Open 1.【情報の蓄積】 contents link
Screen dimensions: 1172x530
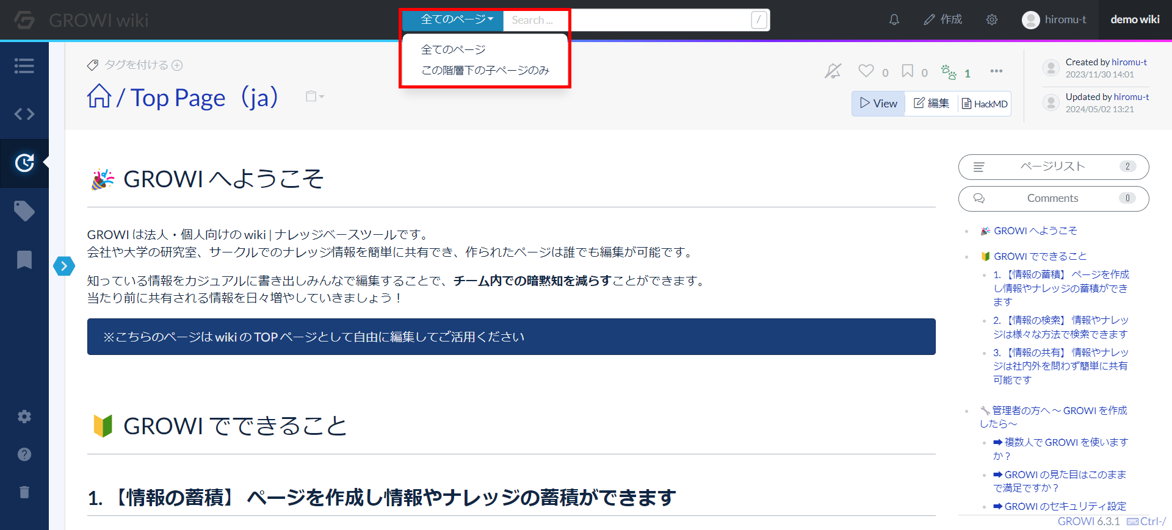[x=1061, y=288]
